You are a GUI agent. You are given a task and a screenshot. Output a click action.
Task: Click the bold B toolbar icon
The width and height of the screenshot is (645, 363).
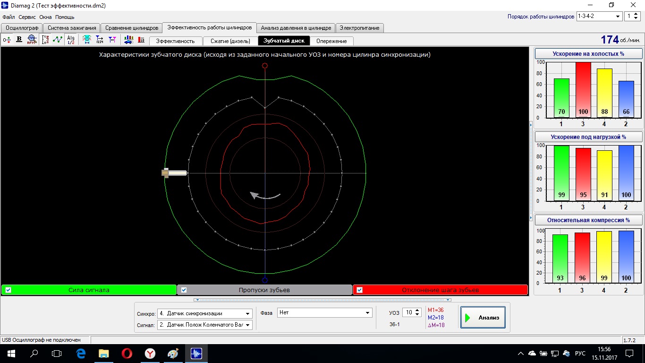pyautogui.click(x=19, y=40)
